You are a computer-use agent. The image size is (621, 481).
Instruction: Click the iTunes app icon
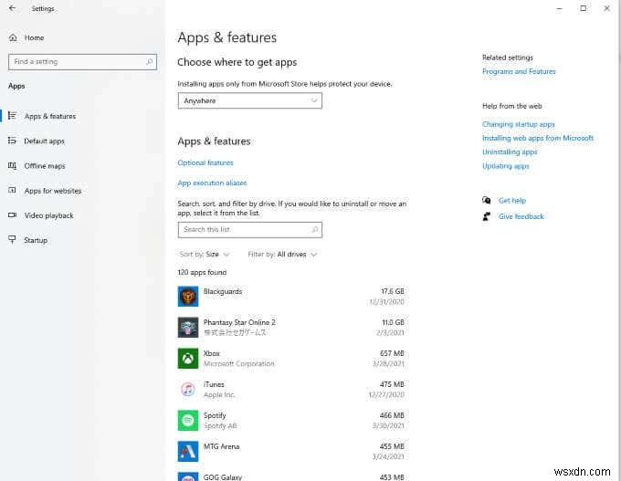(x=188, y=389)
